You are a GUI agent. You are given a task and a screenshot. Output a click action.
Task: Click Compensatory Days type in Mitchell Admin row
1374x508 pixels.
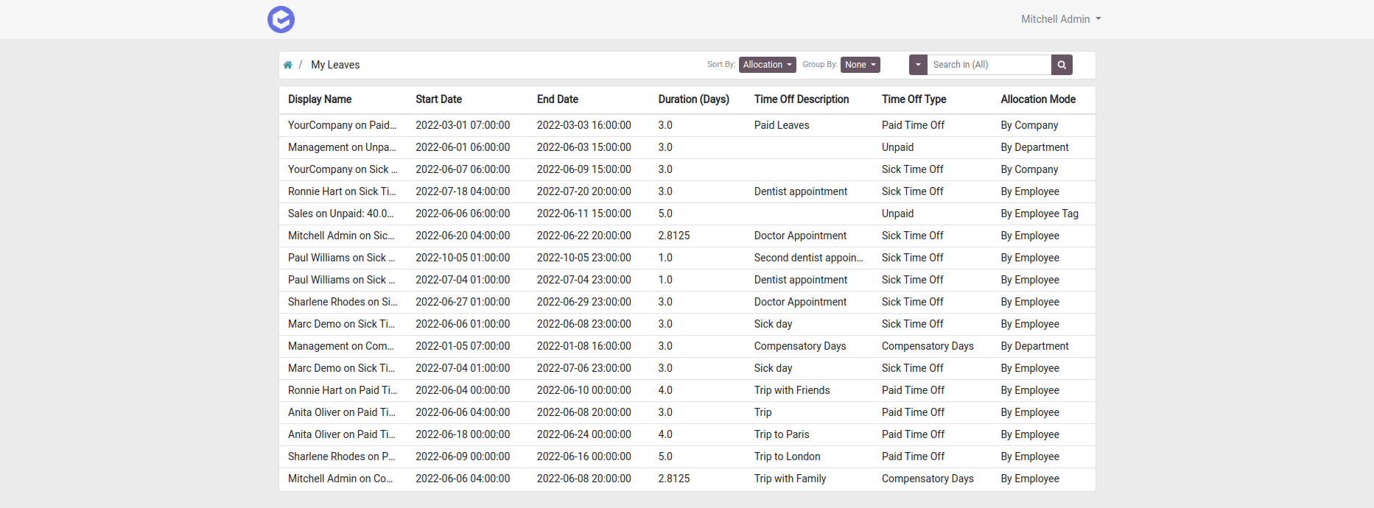click(928, 479)
